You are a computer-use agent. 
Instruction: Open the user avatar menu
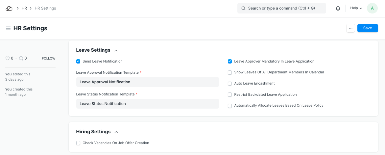(372, 8)
